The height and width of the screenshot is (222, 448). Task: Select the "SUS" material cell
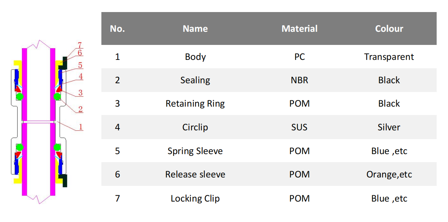(299, 127)
